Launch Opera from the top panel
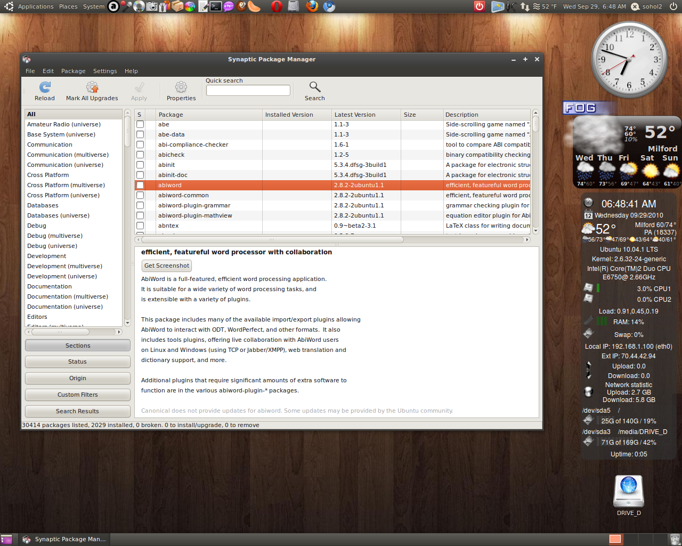 [x=277, y=6]
